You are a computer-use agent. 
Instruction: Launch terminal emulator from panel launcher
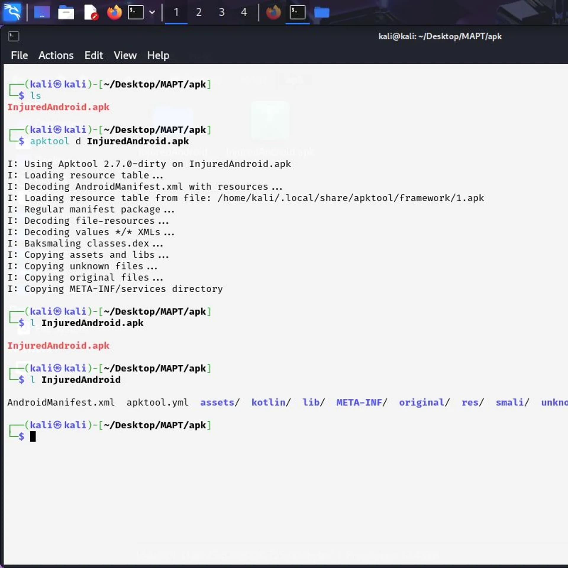point(136,12)
